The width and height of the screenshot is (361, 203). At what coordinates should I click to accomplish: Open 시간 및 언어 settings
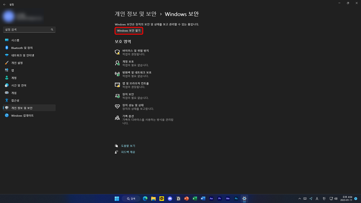click(29, 85)
